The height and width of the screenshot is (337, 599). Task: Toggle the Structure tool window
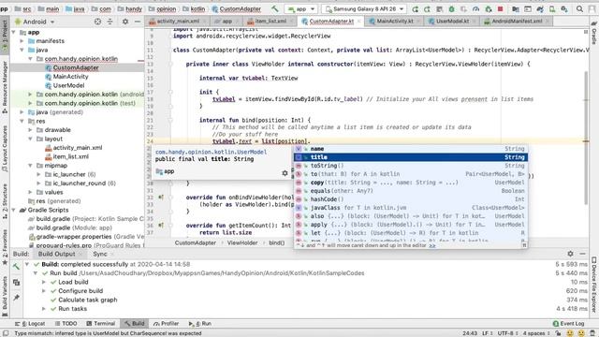(x=5, y=202)
